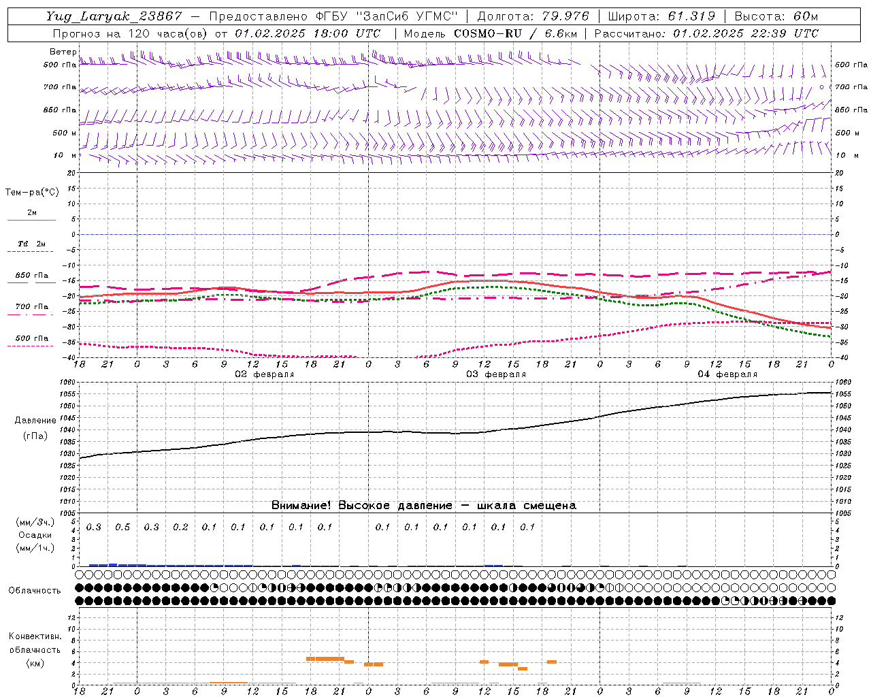Click the warning Внимание! Высокое давление — шкала смещена
This screenshot has width=871, height=697.
click(x=423, y=506)
